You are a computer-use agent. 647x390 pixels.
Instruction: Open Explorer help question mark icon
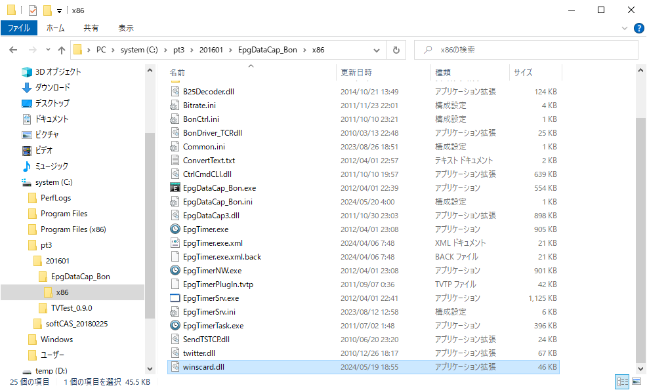[638, 28]
